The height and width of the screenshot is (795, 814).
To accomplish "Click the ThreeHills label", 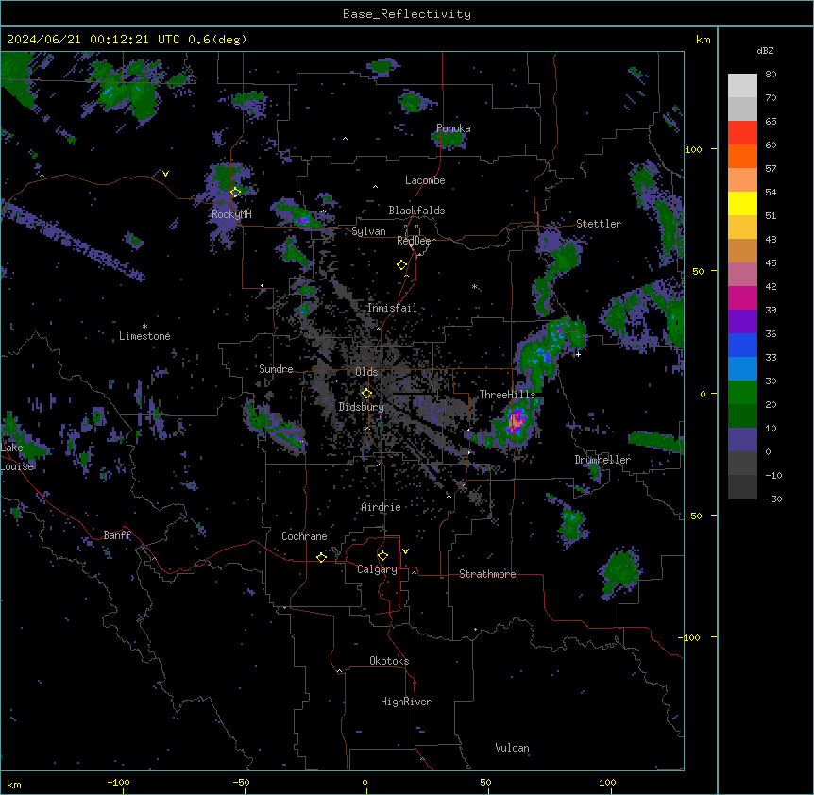I will pos(507,395).
